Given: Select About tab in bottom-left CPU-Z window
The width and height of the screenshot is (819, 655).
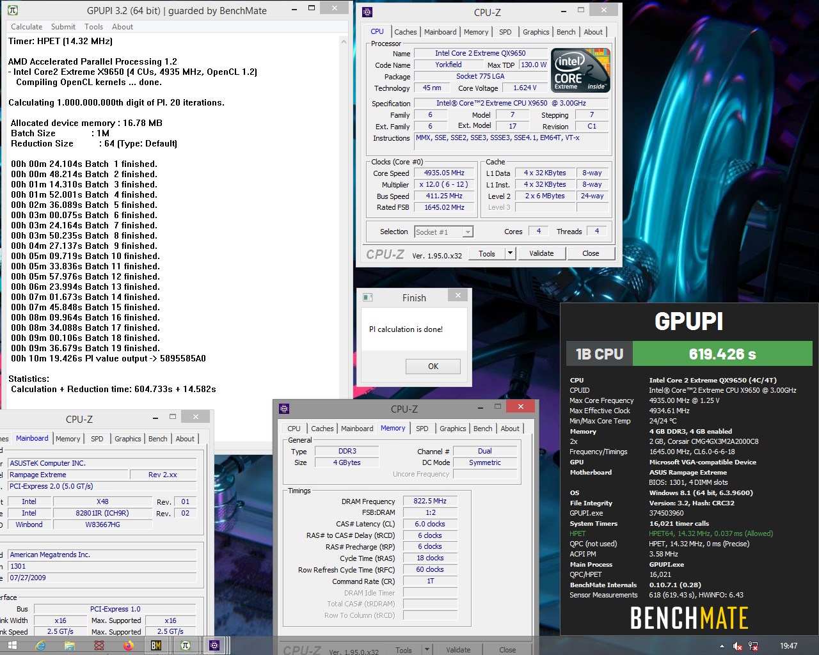Looking at the screenshot, I should [185, 439].
